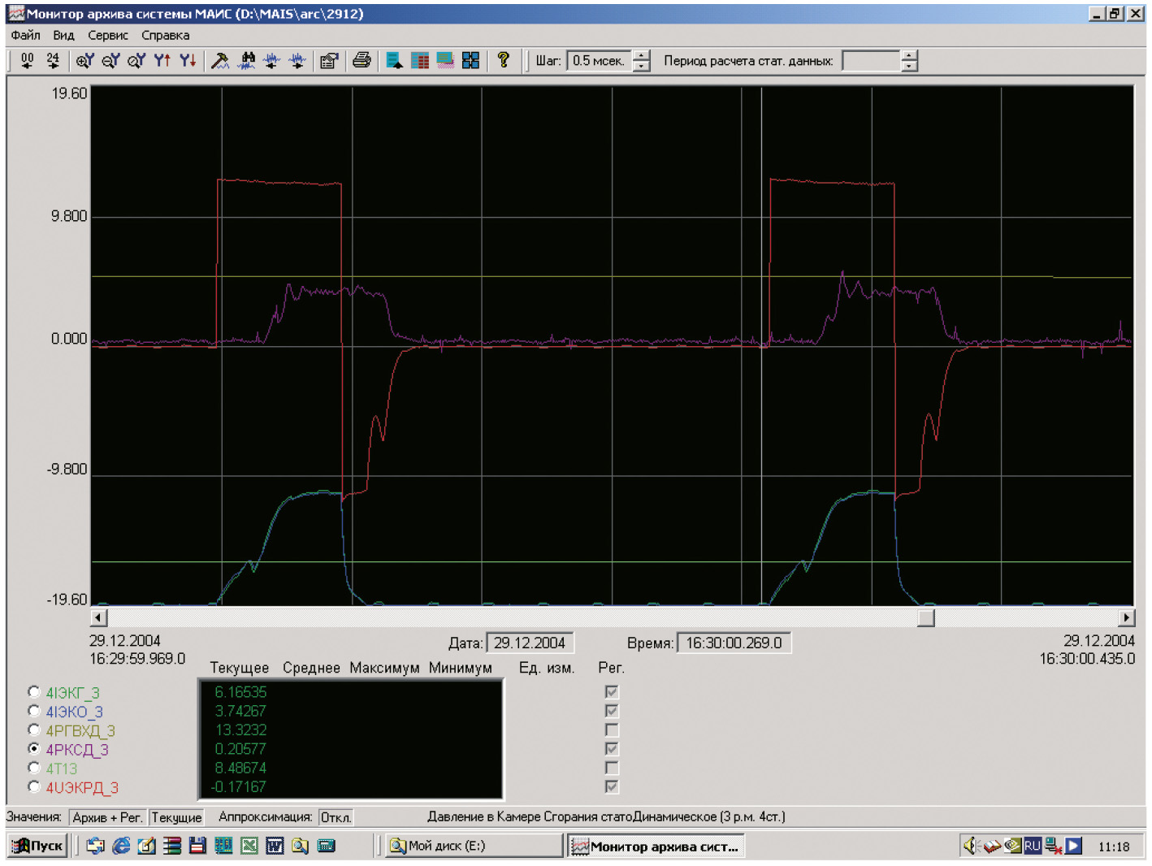Image resolution: width=1152 pixels, height=866 pixels.
Task: Click the hammer tool icon in toolbar
Action: click(220, 60)
